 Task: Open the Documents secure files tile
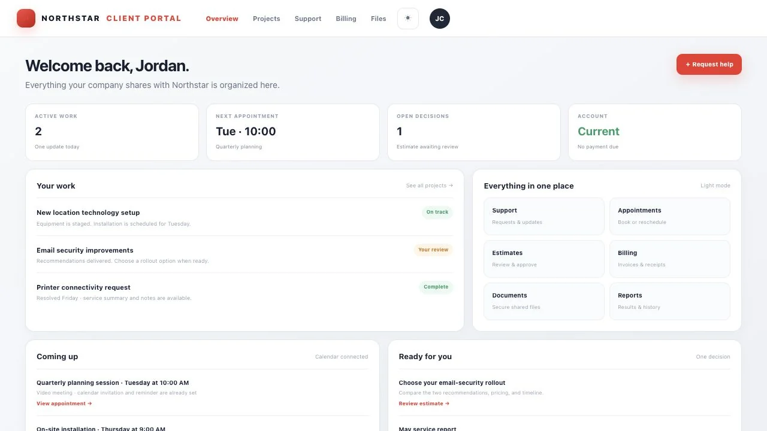click(544, 301)
